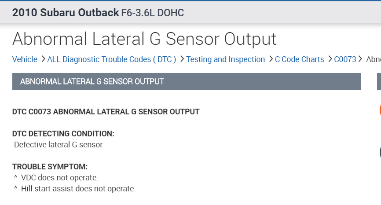The height and width of the screenshot is (205, 381).
Task: Open ALL Diagnostic Trouble Codes (DTC) breadcrumb
Action: (112, 59)
